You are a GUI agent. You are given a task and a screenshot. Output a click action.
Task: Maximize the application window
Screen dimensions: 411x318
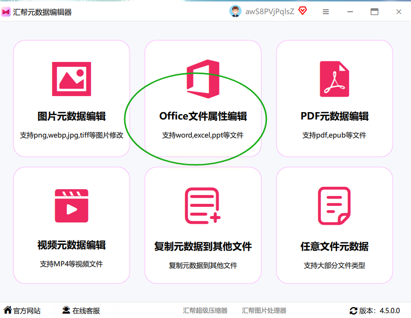(374, 12)
